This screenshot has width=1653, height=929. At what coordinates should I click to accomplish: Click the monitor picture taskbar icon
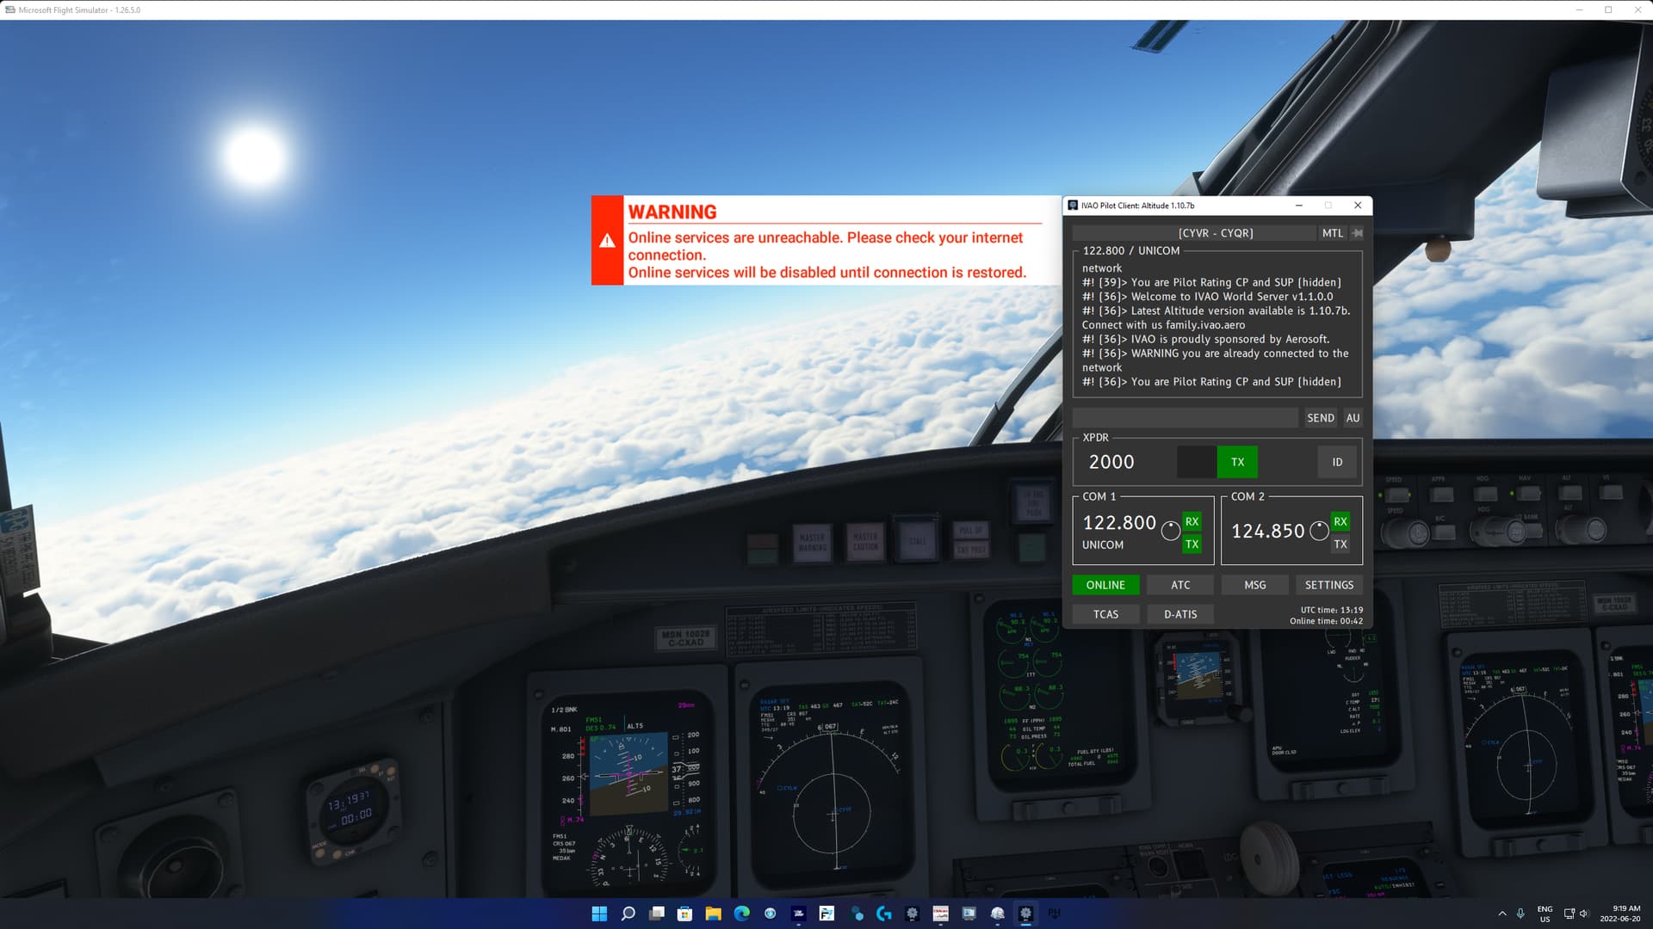point(969,914)
